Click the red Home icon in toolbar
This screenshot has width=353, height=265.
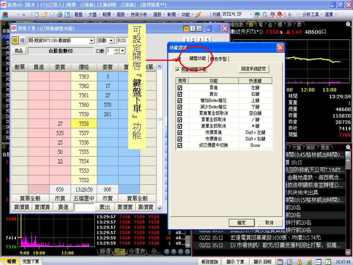point(5,14)
